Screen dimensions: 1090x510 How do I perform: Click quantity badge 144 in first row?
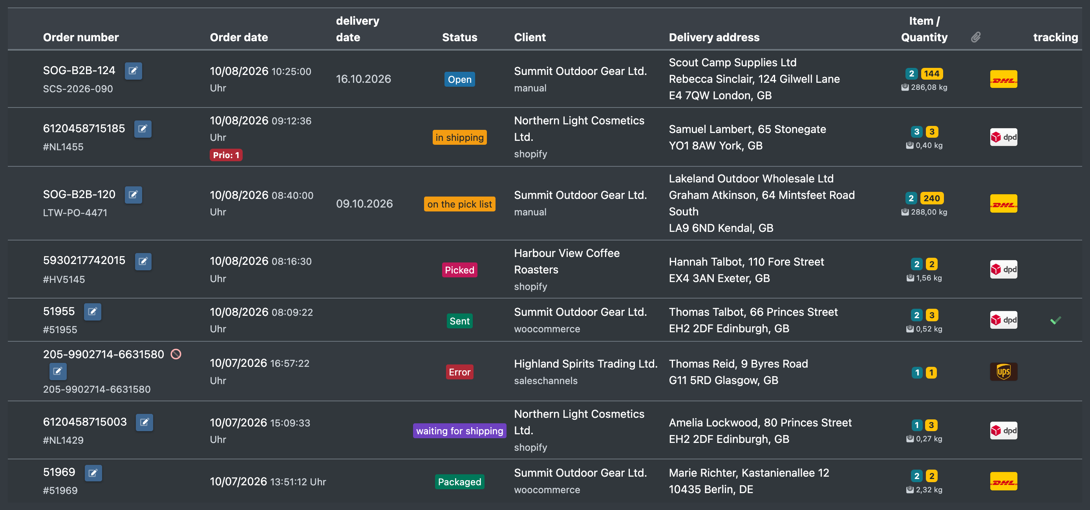932,74
